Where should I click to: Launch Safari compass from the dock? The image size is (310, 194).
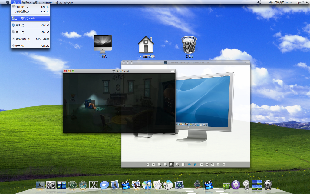[x=83, y=185]
